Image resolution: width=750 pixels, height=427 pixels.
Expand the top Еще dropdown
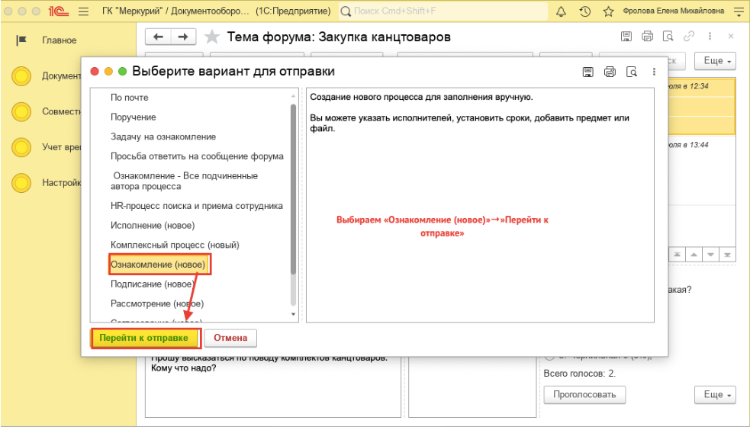coord(717,61)
